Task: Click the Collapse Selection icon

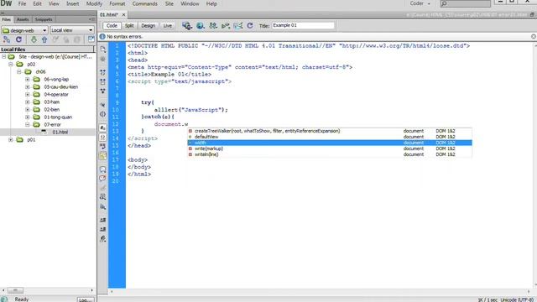Action: coord(102,82)
